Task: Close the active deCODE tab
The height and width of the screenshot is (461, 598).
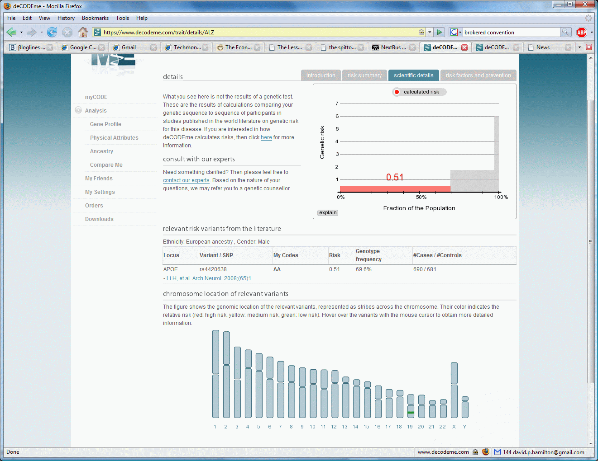Action: pyautogui.click(x=464, y=47)
